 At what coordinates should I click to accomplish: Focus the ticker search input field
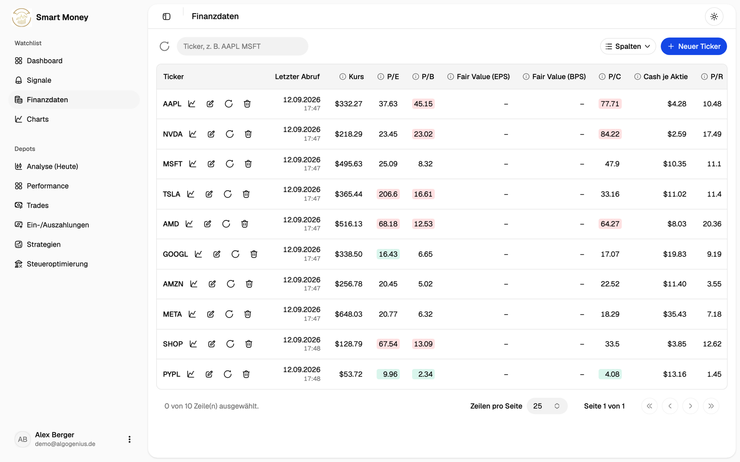[242, 46]
